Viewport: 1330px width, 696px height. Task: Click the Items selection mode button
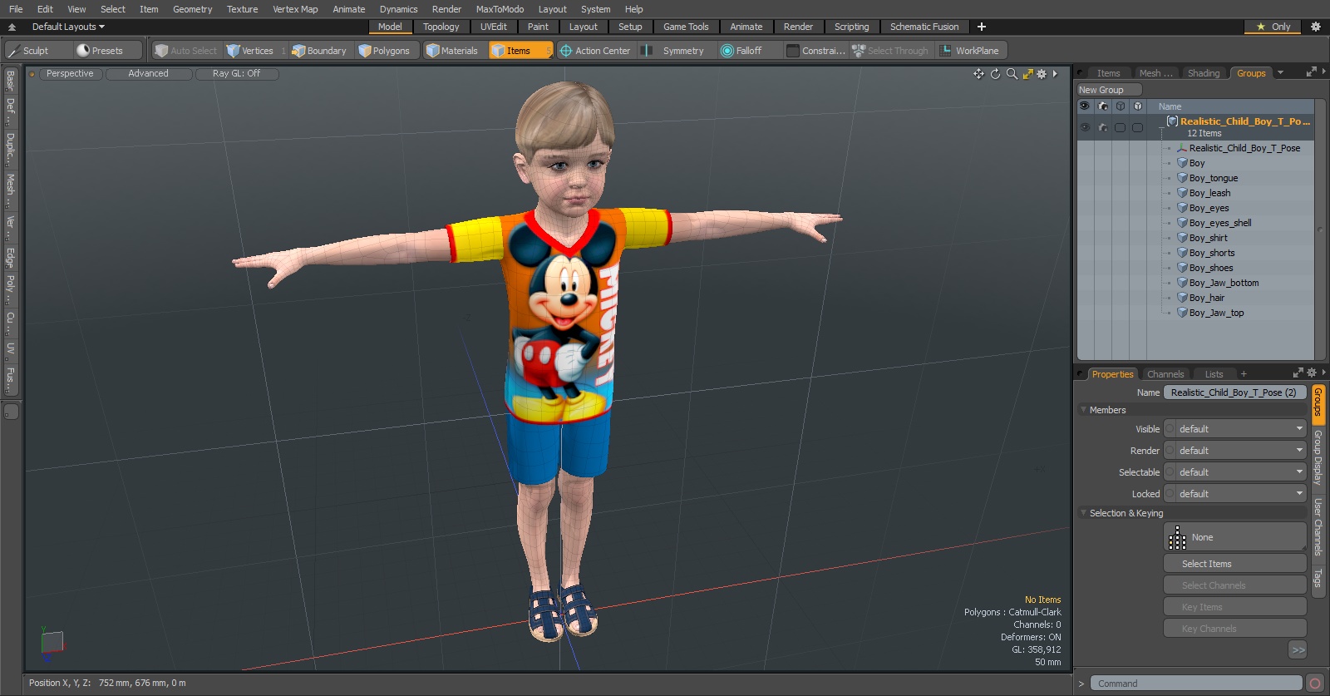coord(520,51)
